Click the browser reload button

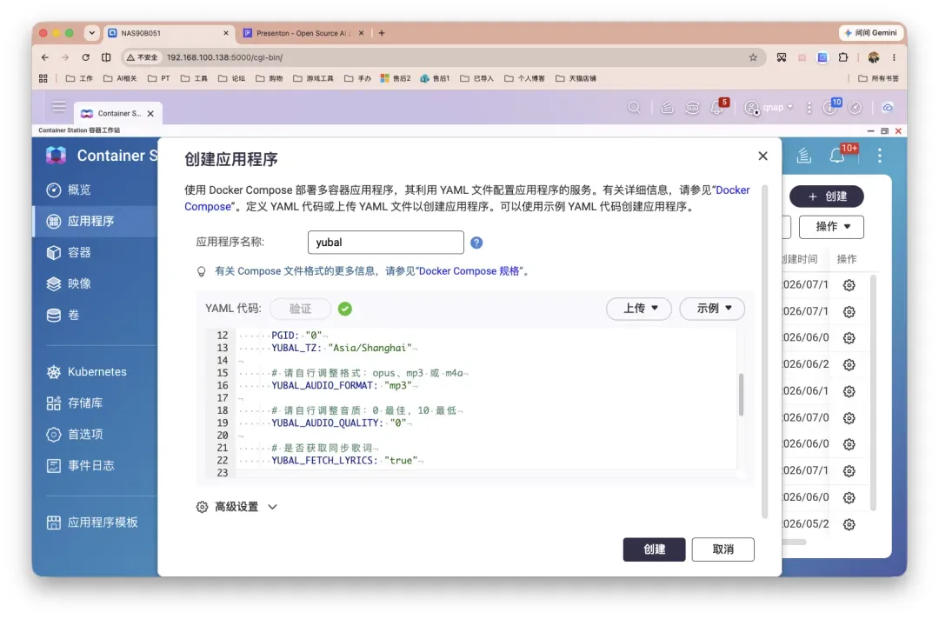tap(85, 57)
